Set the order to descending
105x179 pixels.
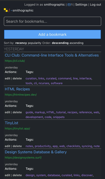(x=60, y=43)
